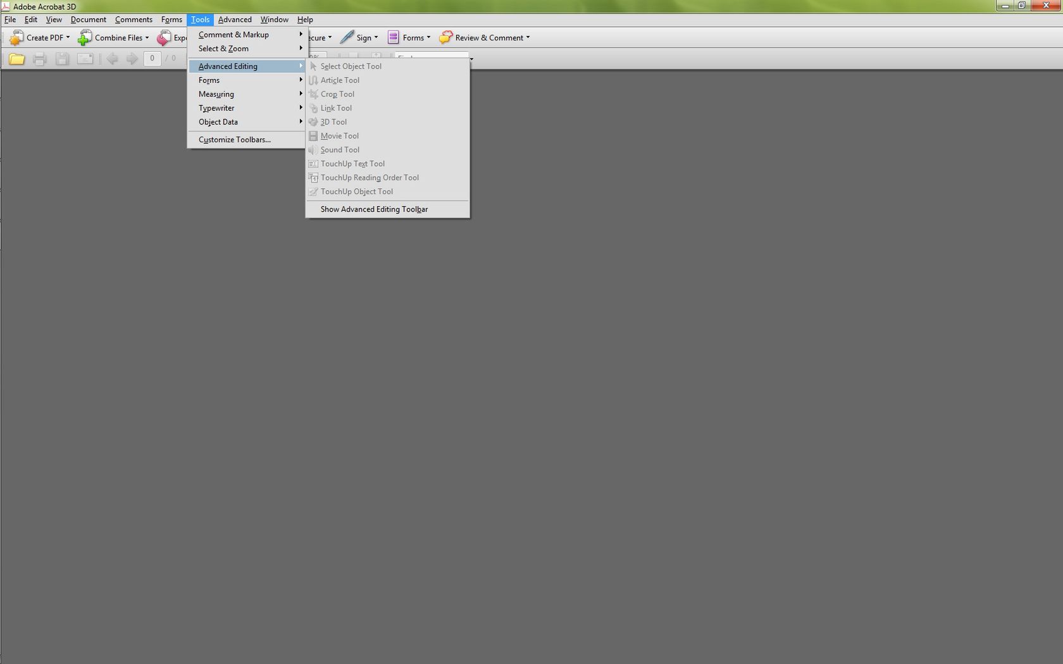Click the page number input field

point(152,59)
